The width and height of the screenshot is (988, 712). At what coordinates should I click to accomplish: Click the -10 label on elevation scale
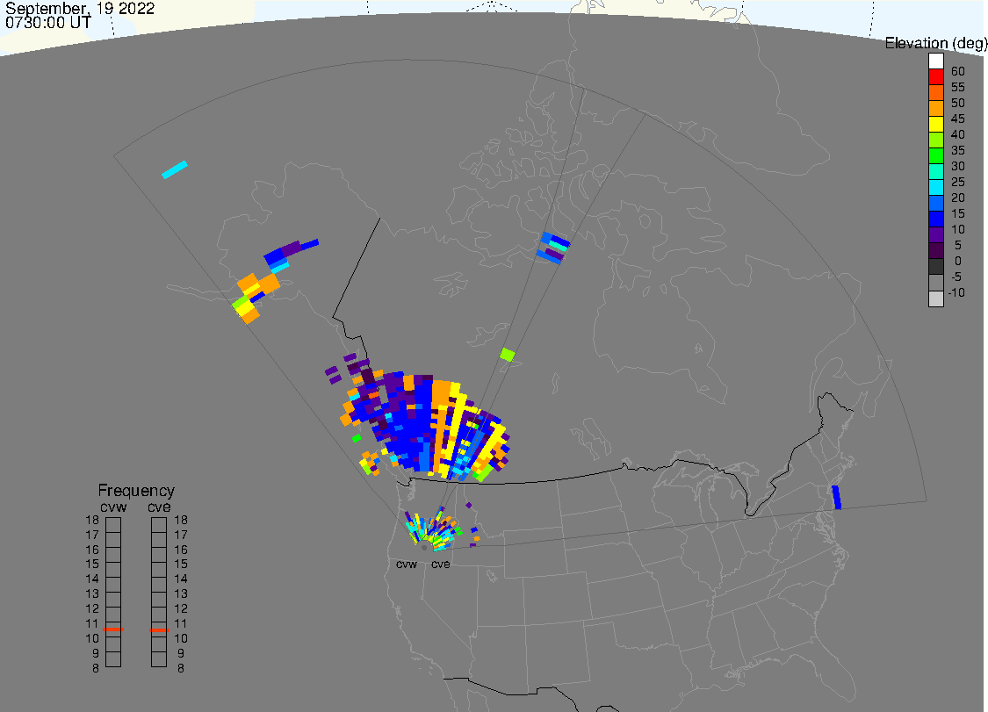956,292
